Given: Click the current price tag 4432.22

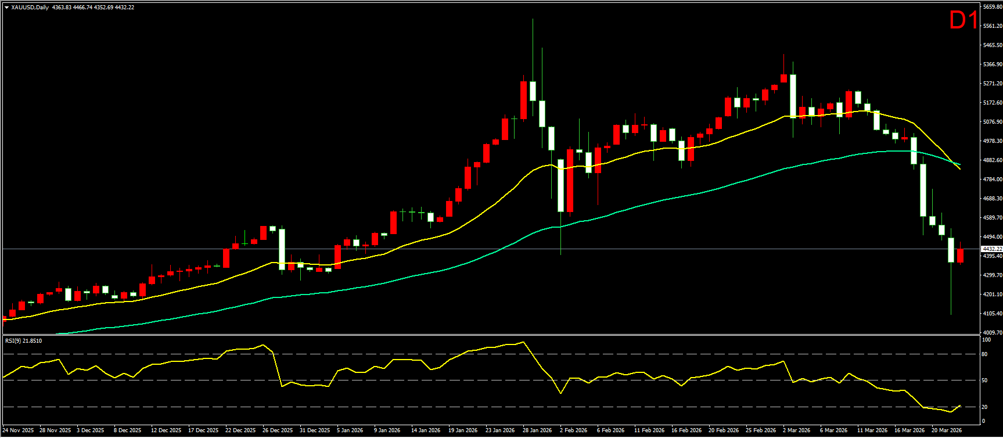Looking at the screenshot, I should click(991, 249).
